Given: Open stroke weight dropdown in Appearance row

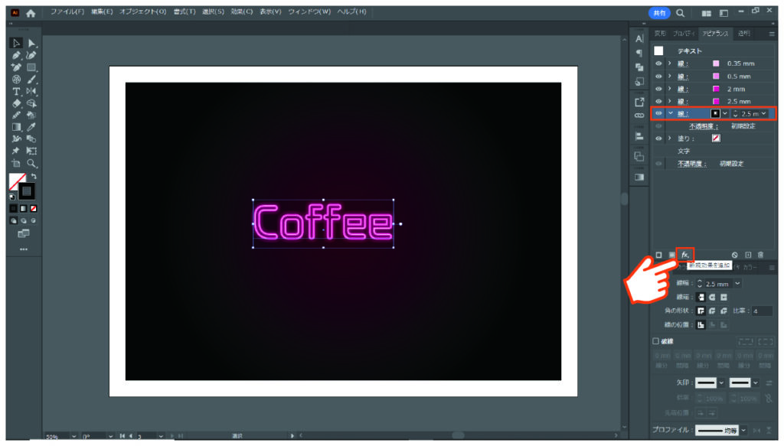Looking at the screenshot, I should pyautogui.click(x=764, y=114).
